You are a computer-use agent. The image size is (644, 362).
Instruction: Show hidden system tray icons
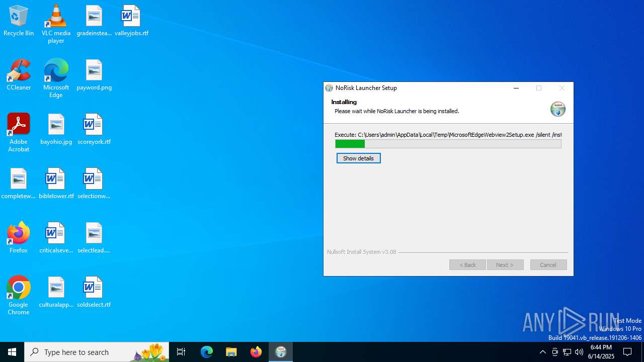542,352
